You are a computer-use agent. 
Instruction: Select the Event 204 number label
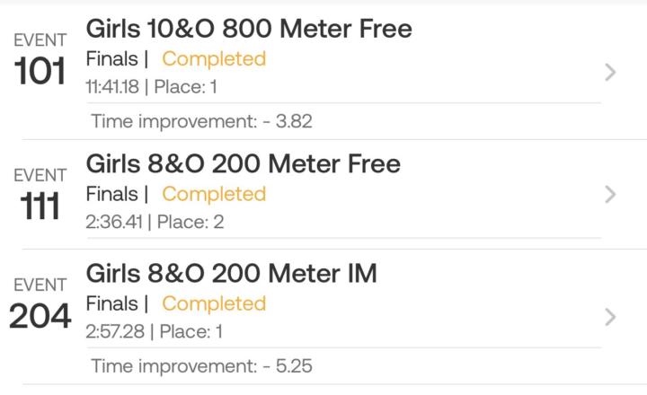(x=40, y=318)
